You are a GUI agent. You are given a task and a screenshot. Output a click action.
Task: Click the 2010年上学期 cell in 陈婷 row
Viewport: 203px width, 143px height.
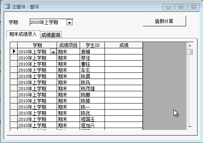click(x=37, y=100)
